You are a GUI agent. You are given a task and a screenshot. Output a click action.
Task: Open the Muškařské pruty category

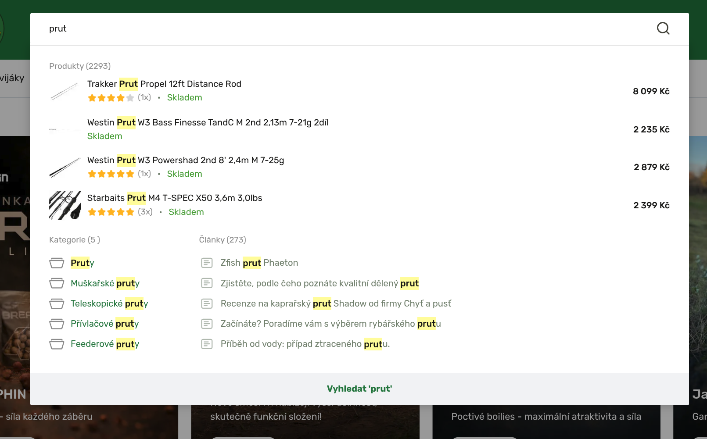coord(105,283)
